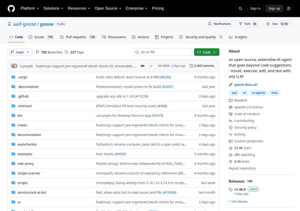The image size is (300, 211).
Task: Click the scripts folder icon
Action: pos(13,183)
